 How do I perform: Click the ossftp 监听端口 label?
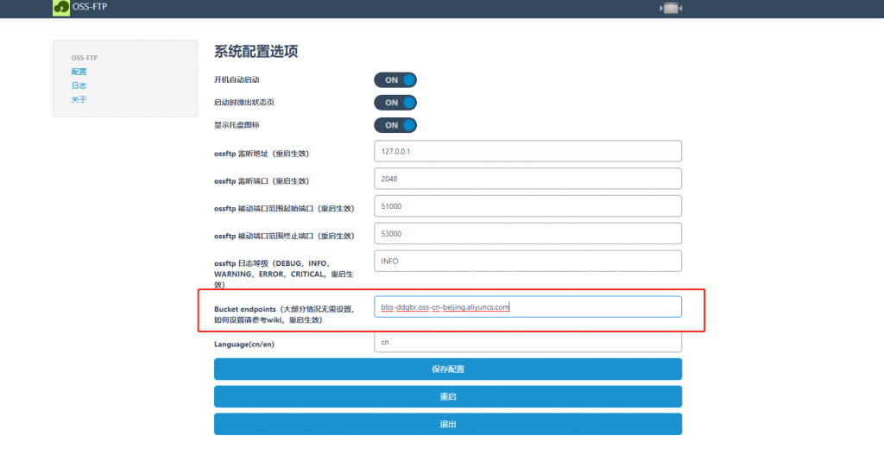(262, 181)
